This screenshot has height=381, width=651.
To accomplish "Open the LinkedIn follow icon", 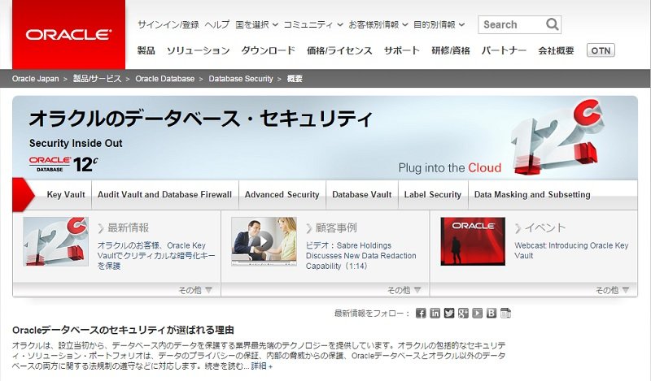I will [x=435, y=313].
